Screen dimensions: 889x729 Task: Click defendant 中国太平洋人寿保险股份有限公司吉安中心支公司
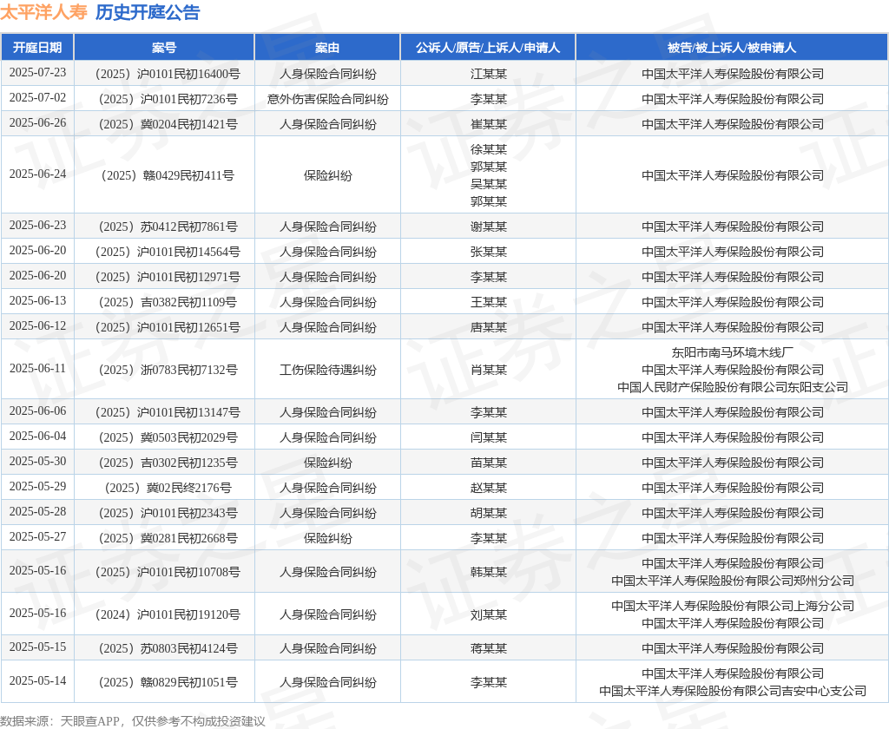coord(732,691)
